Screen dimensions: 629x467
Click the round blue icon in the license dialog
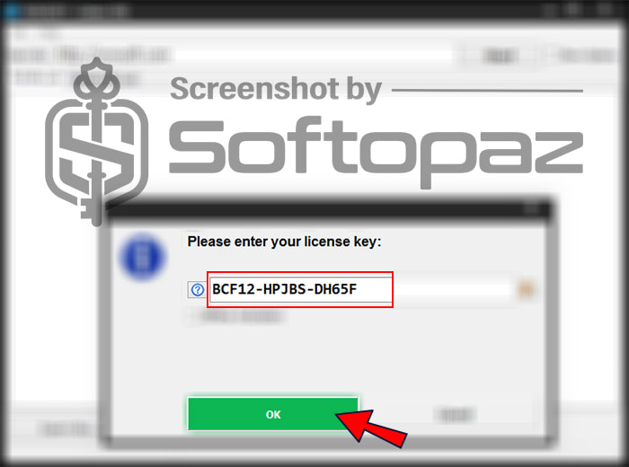tap(142, 257)
